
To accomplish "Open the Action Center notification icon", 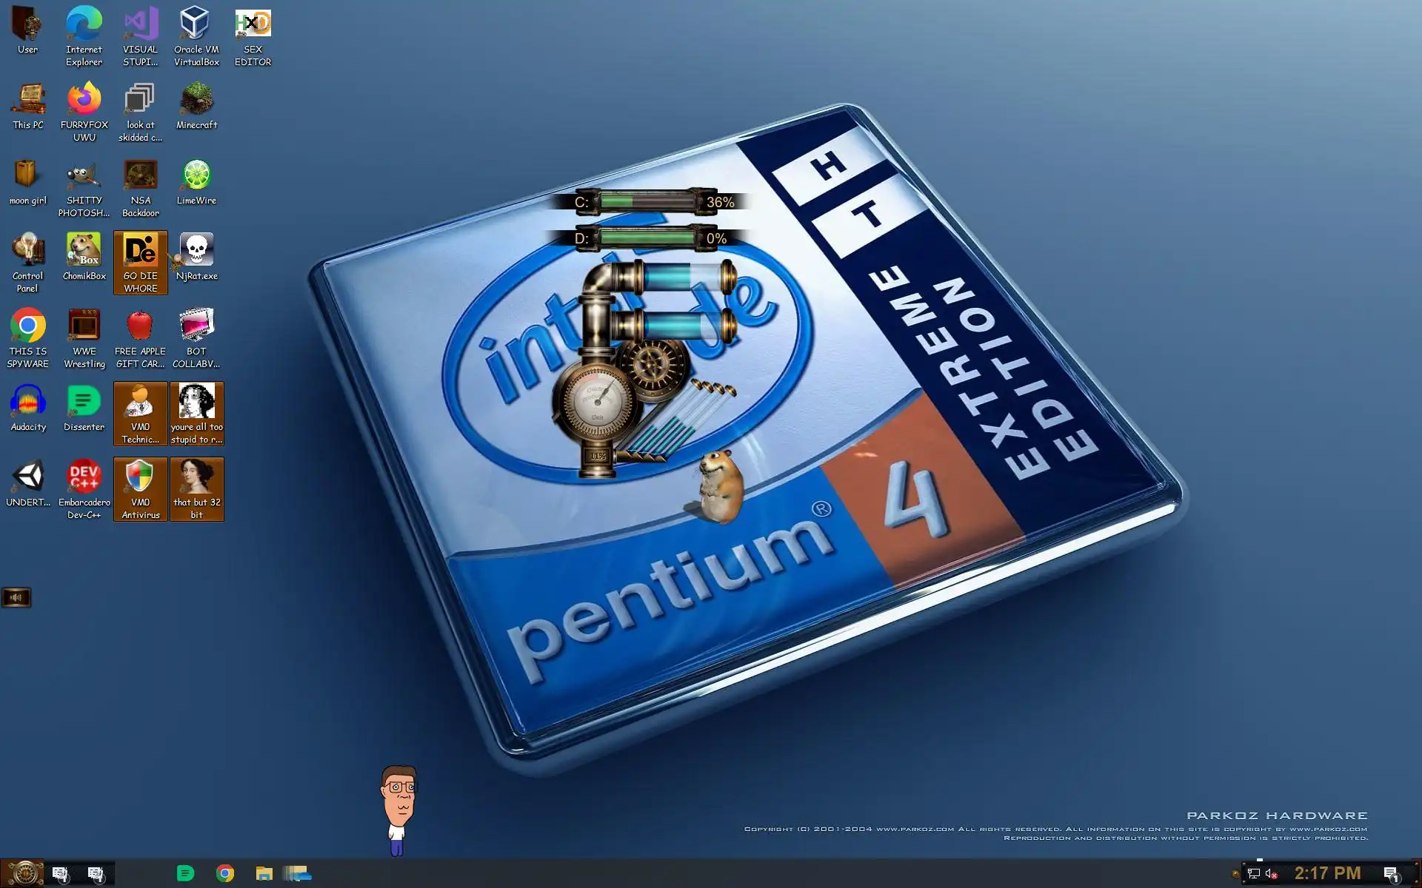I will tap(1391, 874).
